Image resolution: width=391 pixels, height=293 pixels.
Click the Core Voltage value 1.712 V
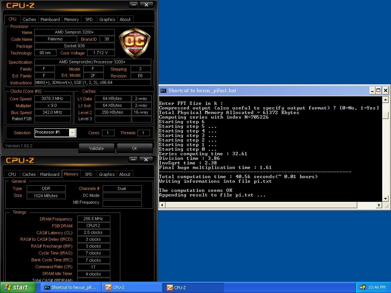pyautogui.click(x=101, y=53)
